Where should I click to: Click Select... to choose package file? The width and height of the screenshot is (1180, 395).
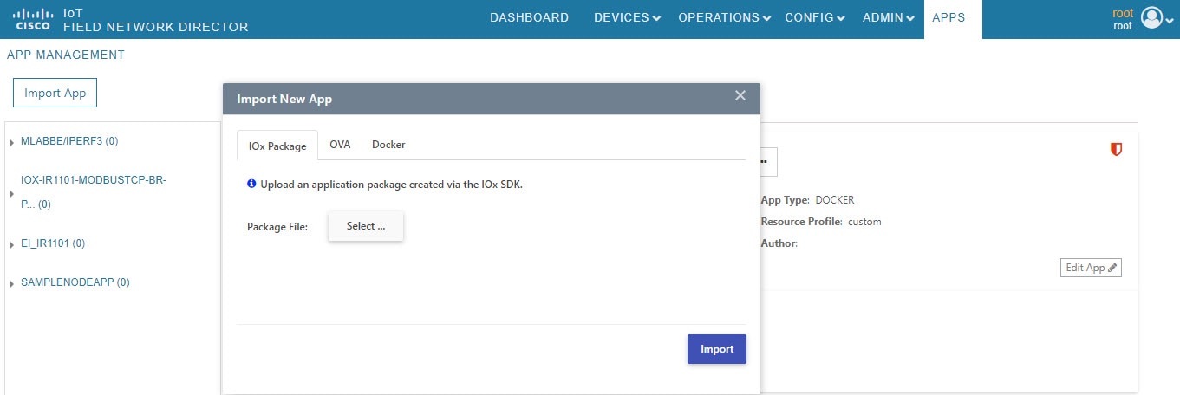366,226
